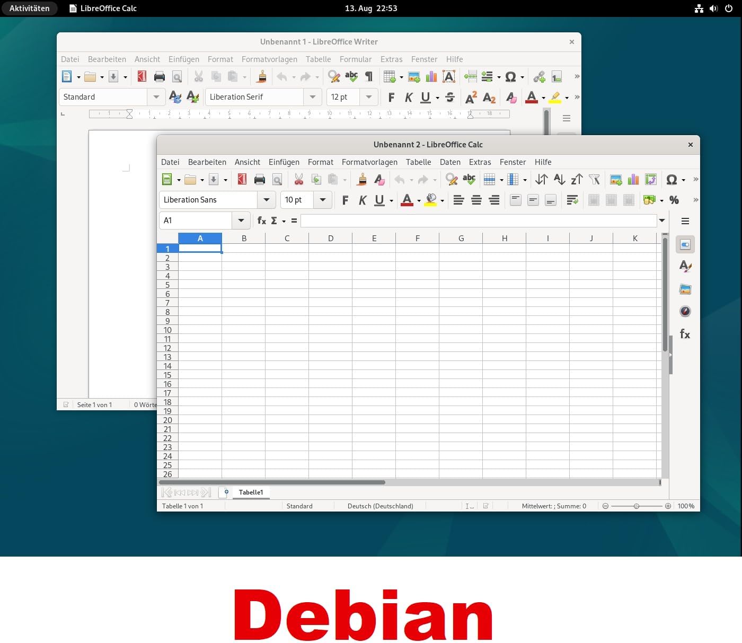Toggle bold formatting in Calc

pos(345,200)
